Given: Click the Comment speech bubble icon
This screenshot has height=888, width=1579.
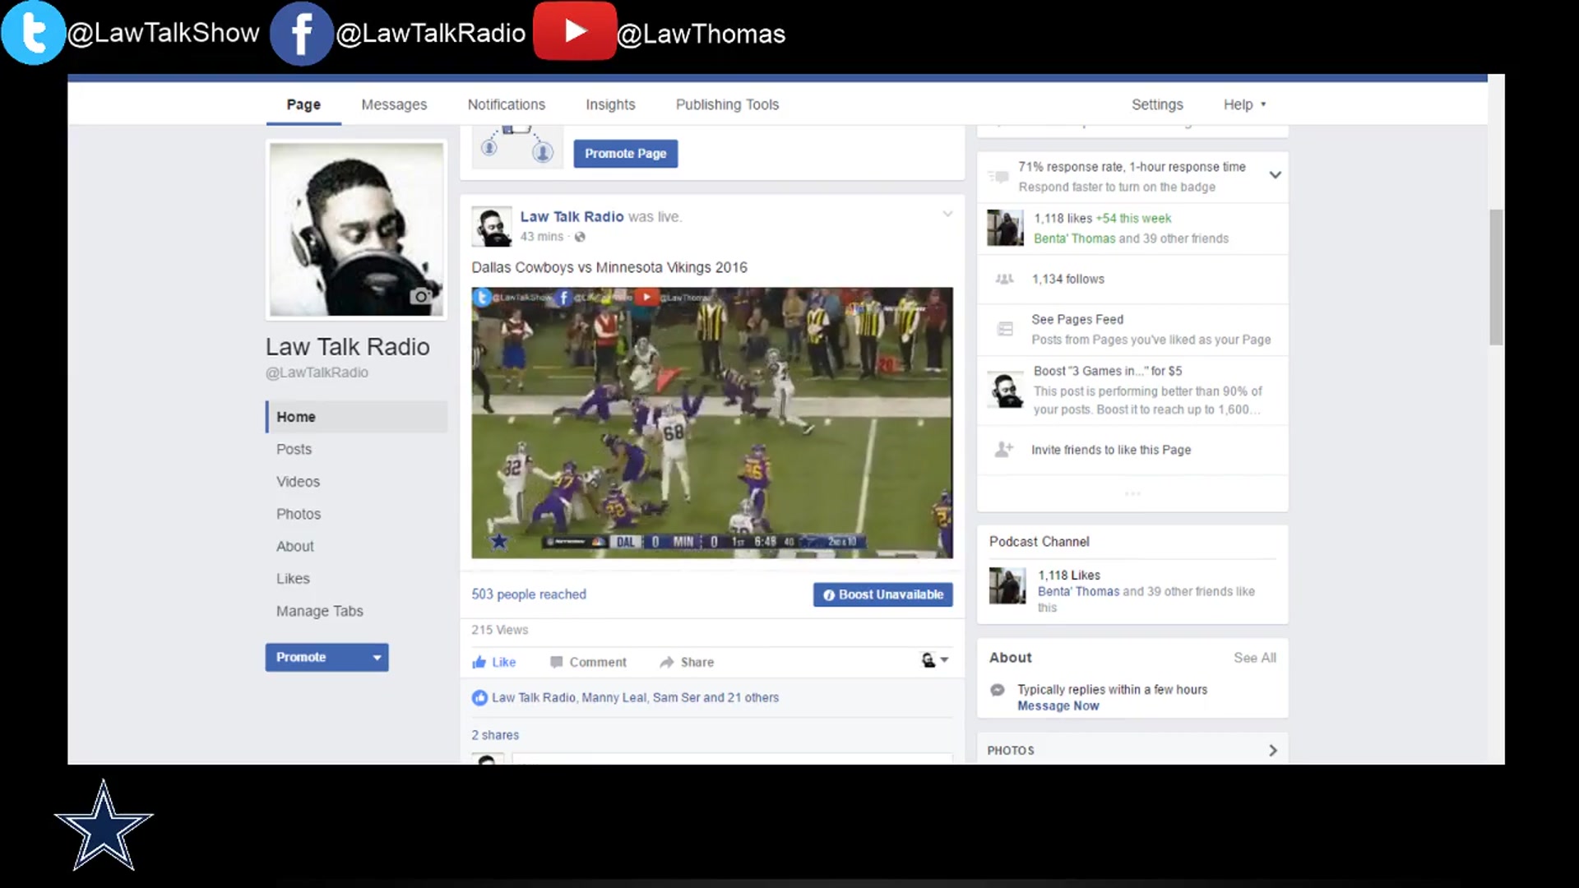Looking at the screenshot, I should [557, 662].
